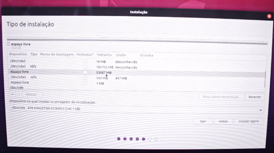274x153 pixels.
Task: Click the Tamanho column header
Action: [104, 55]
